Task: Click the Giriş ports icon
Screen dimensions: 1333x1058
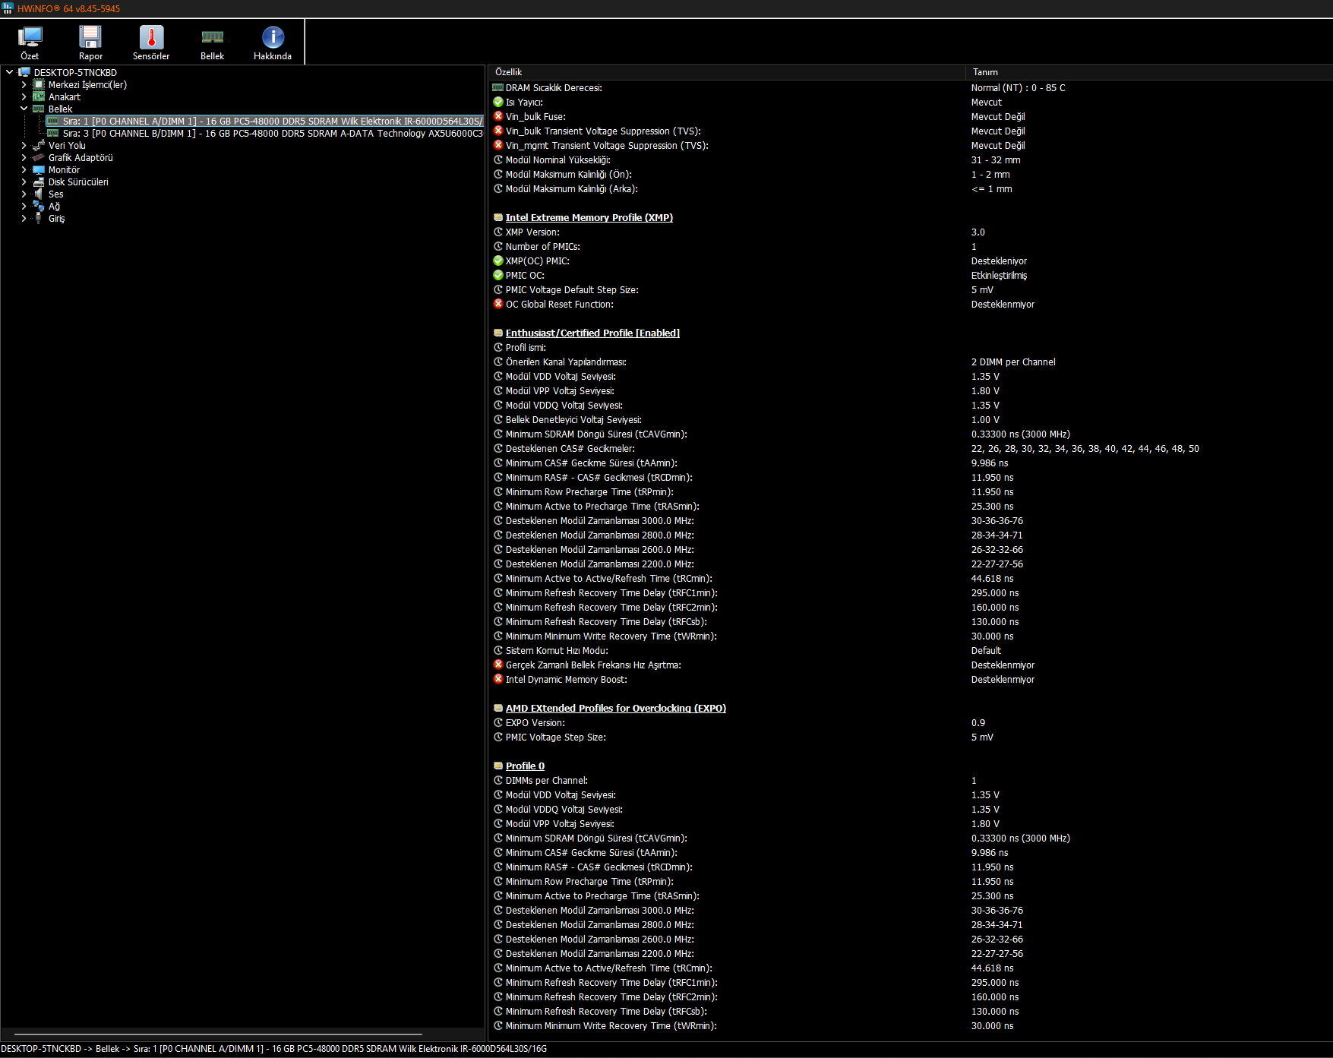Action: click(39, 219)
